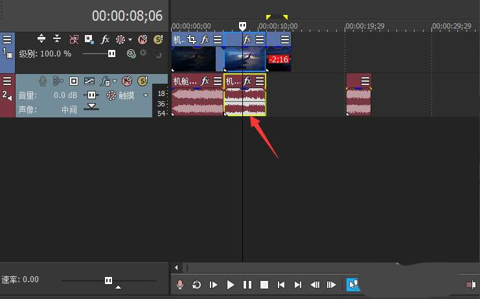480x299 pixels.
Task: Click video track automation settings gear icon
Action: 120,40
